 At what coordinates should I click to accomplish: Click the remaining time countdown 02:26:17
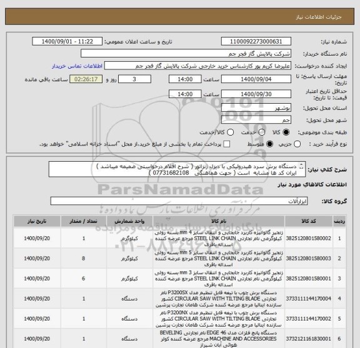86,79
